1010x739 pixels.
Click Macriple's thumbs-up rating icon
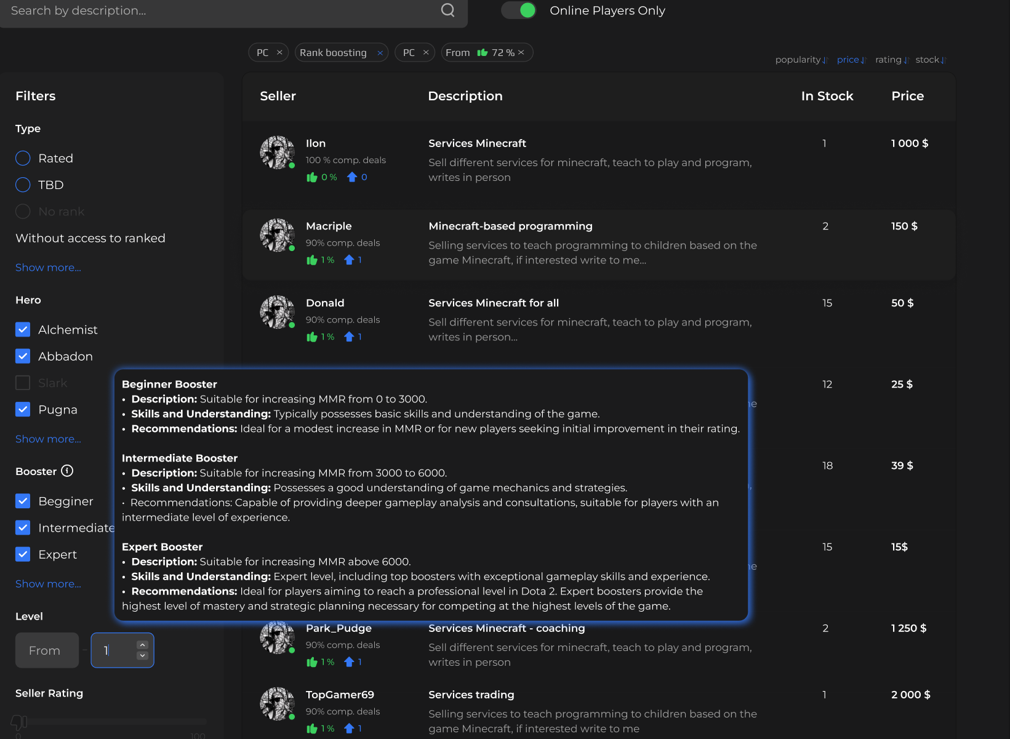(312, 260)
